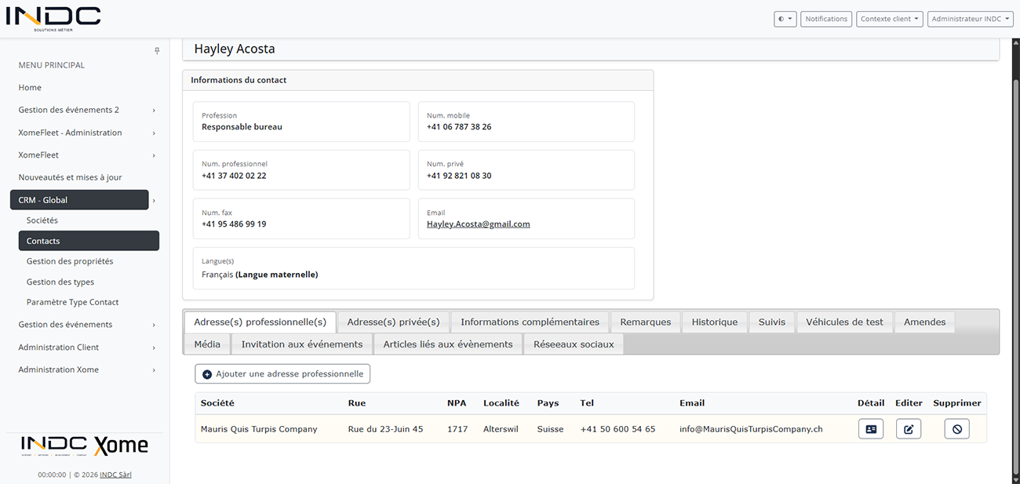Screen dimensions: 1020x484
Task: Open the Administrateur INDC user menu
Action: point(970,19)
